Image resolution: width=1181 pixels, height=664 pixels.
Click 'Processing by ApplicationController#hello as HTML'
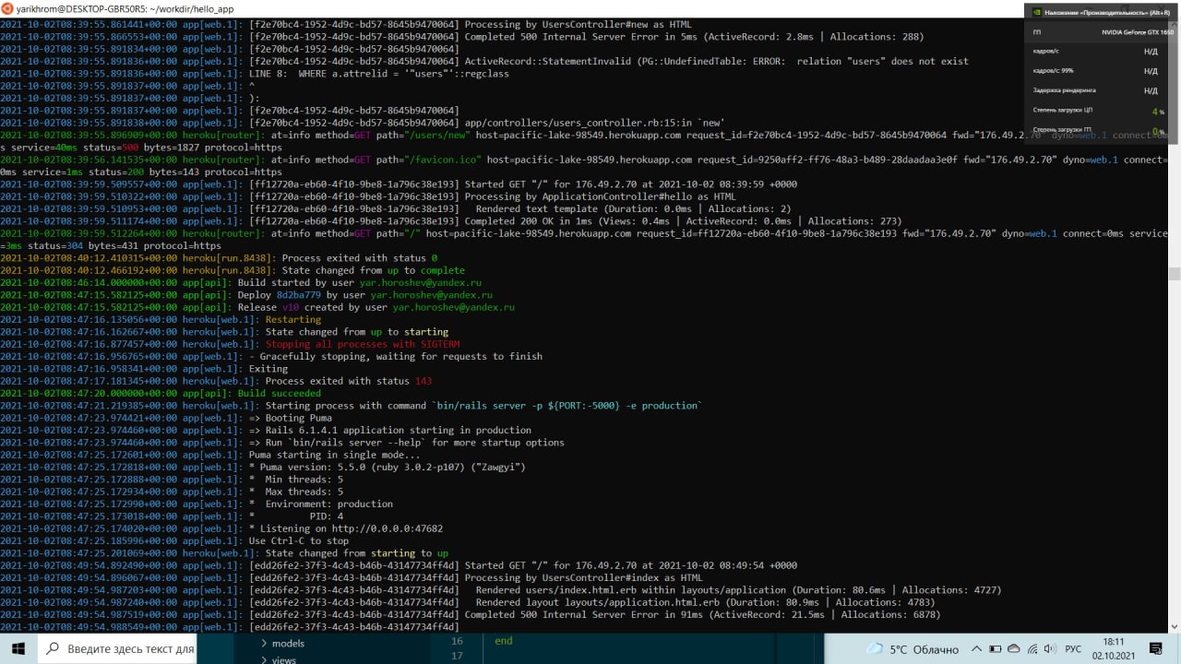(x=601, y=196)
